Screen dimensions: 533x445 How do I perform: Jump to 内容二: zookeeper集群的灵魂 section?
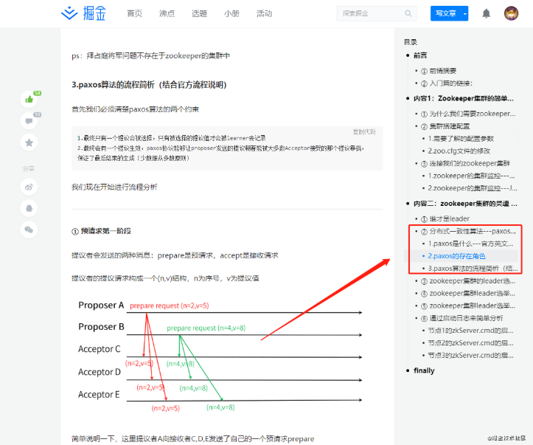(465, 204)
